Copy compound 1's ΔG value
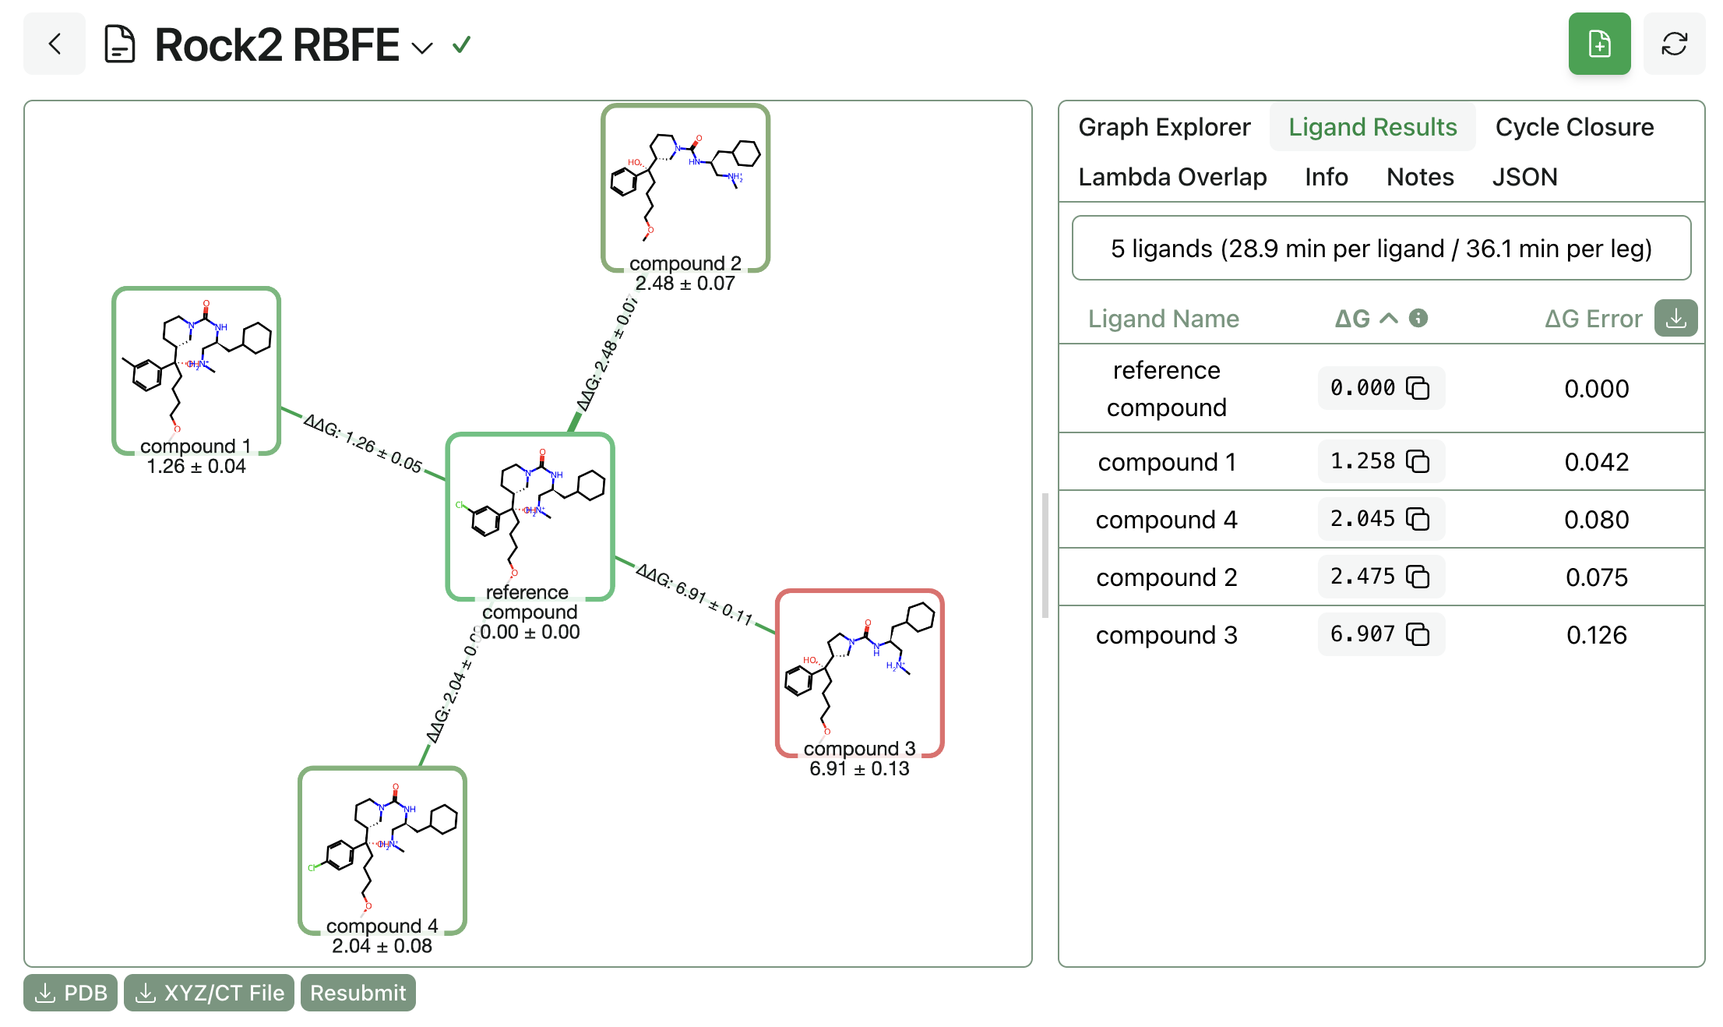This screenshot has height=1027, width=1723. click(x=1419, y=461)
